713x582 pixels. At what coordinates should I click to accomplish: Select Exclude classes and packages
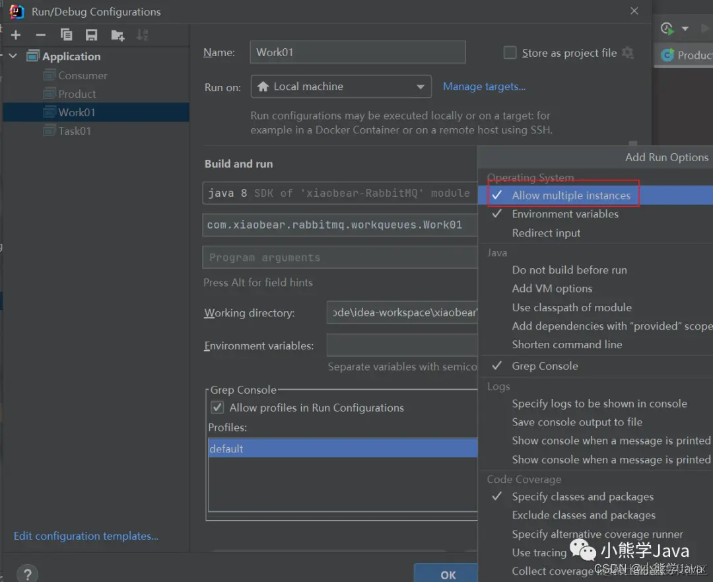[595, 515]
